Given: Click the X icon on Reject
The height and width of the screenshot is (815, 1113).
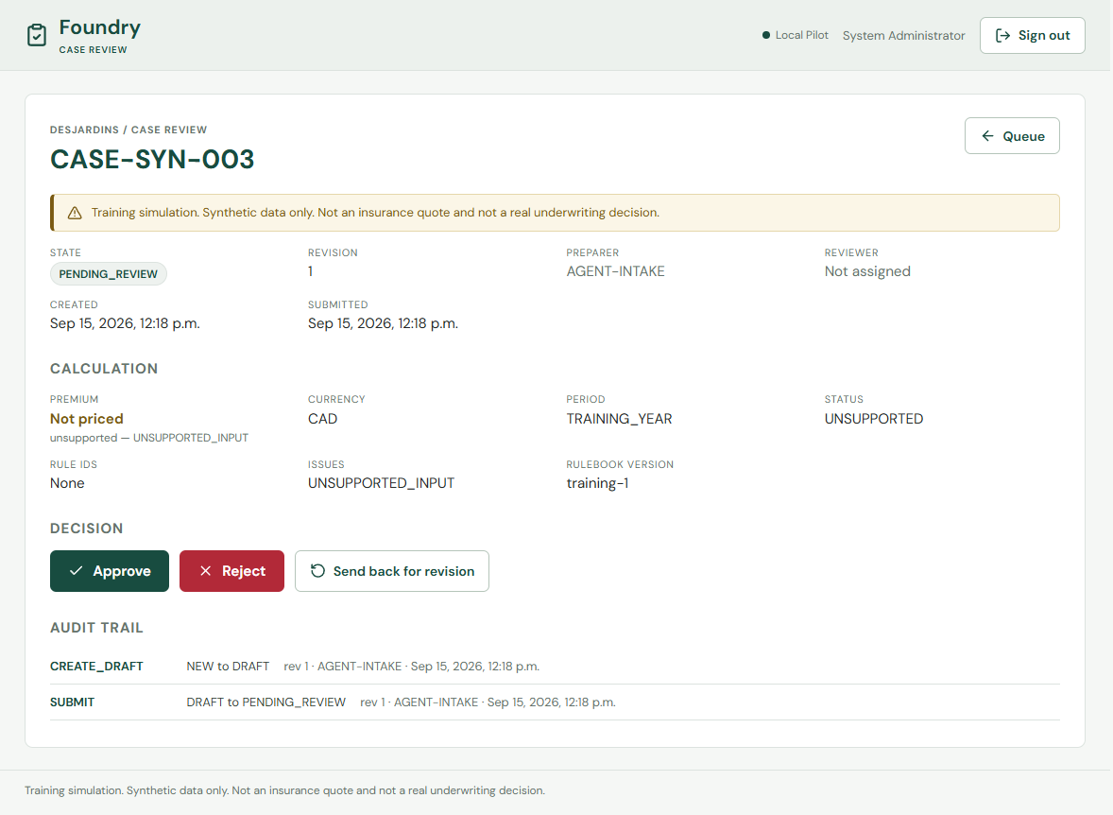Looking at the screenshot, I should click(205, 570).
